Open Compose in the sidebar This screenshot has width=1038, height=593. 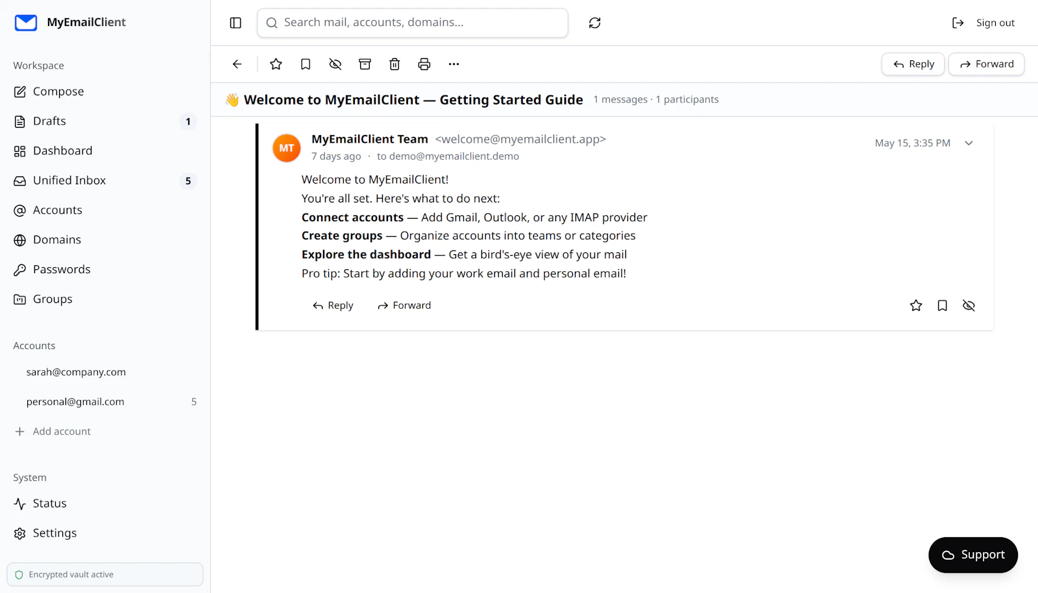tap(105, 91)
